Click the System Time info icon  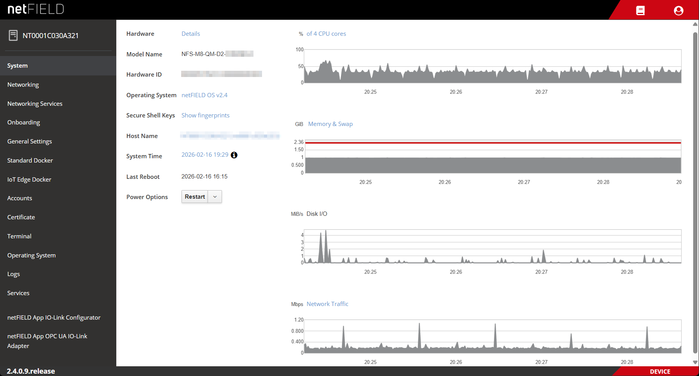(x=234, y=155)
